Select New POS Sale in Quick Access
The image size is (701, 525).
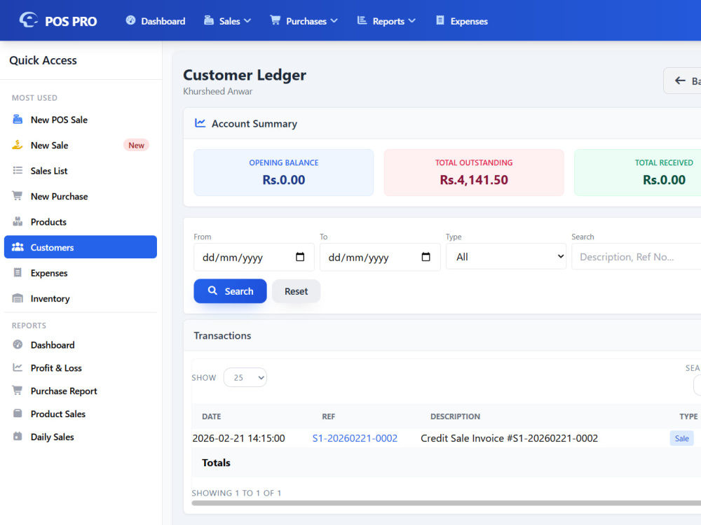(81, 120)
